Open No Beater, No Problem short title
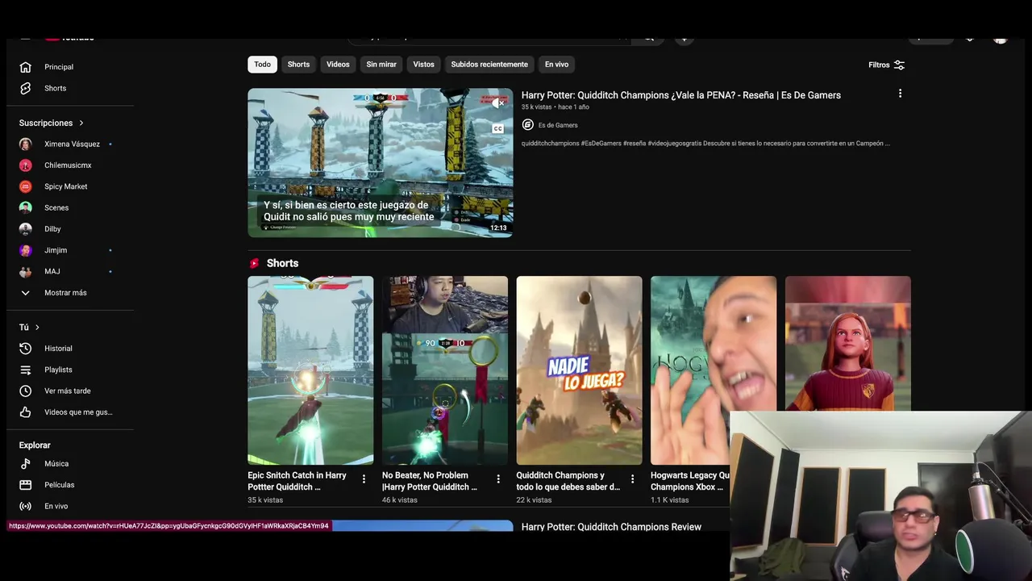The width and height of the screenshot is (1032, 581). coord(430,481)
